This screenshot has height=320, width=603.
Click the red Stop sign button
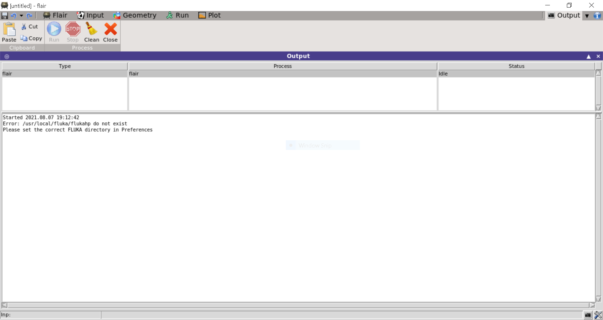point(73,32)
